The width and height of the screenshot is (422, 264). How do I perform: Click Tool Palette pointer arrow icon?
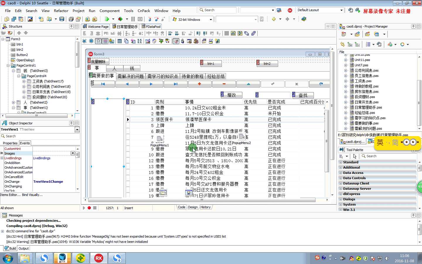(355, 156)
